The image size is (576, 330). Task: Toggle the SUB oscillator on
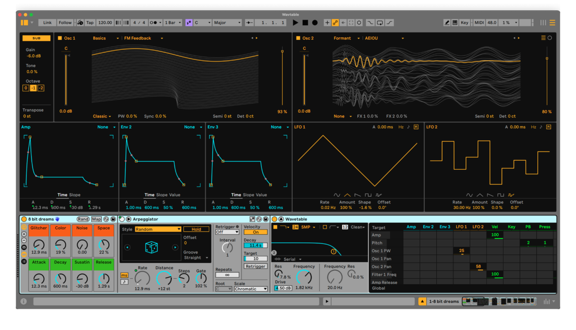[36, 38]
